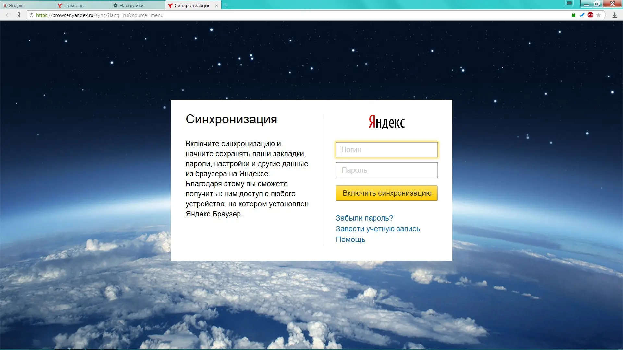The image size is (623, 350).
Task: Click inside the Логин input field
Action: point(386,149)
